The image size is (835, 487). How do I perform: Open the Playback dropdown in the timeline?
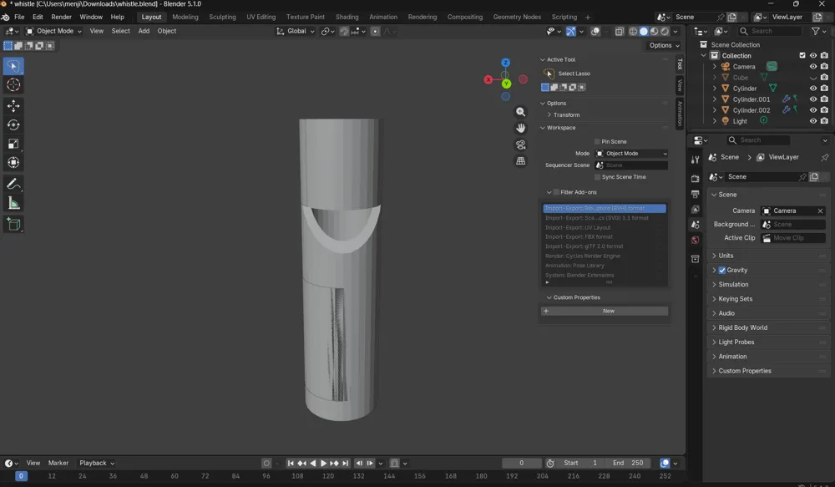point(97,463)
